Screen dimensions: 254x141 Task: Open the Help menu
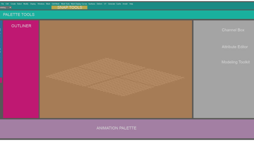coord(131,4)
